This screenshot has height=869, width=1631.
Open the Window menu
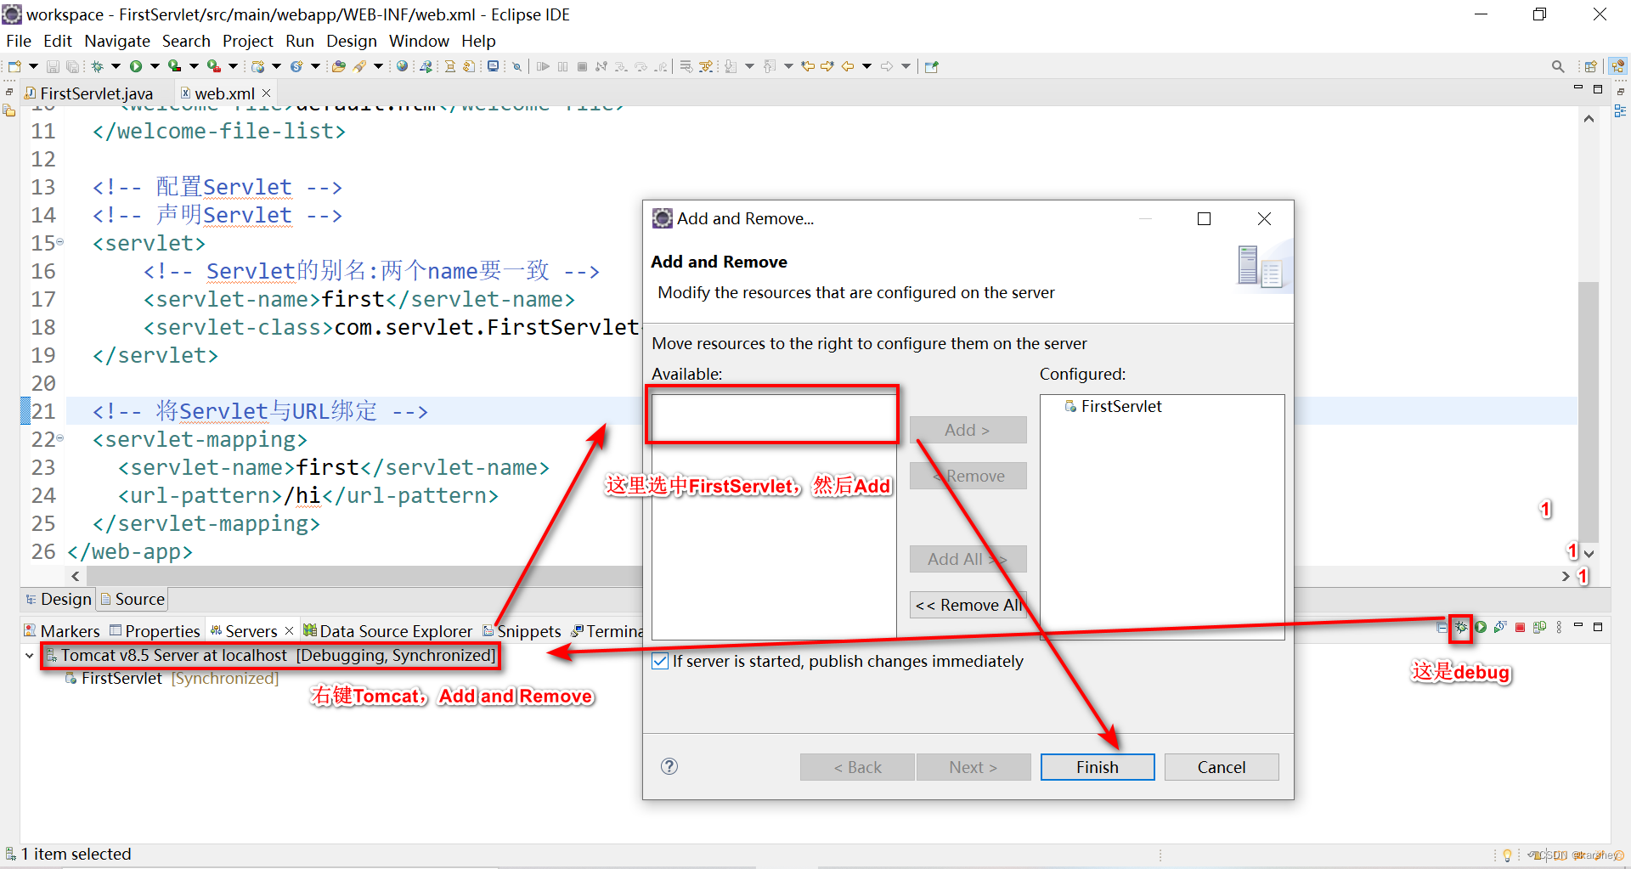[419, 41]
